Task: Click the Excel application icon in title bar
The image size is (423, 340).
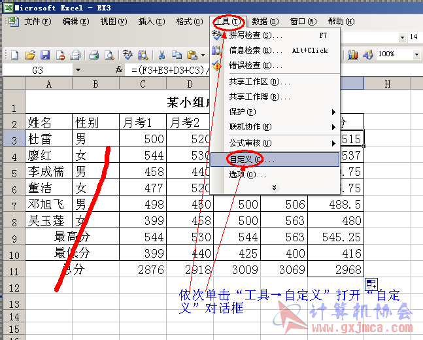Action: coord(8,8)
